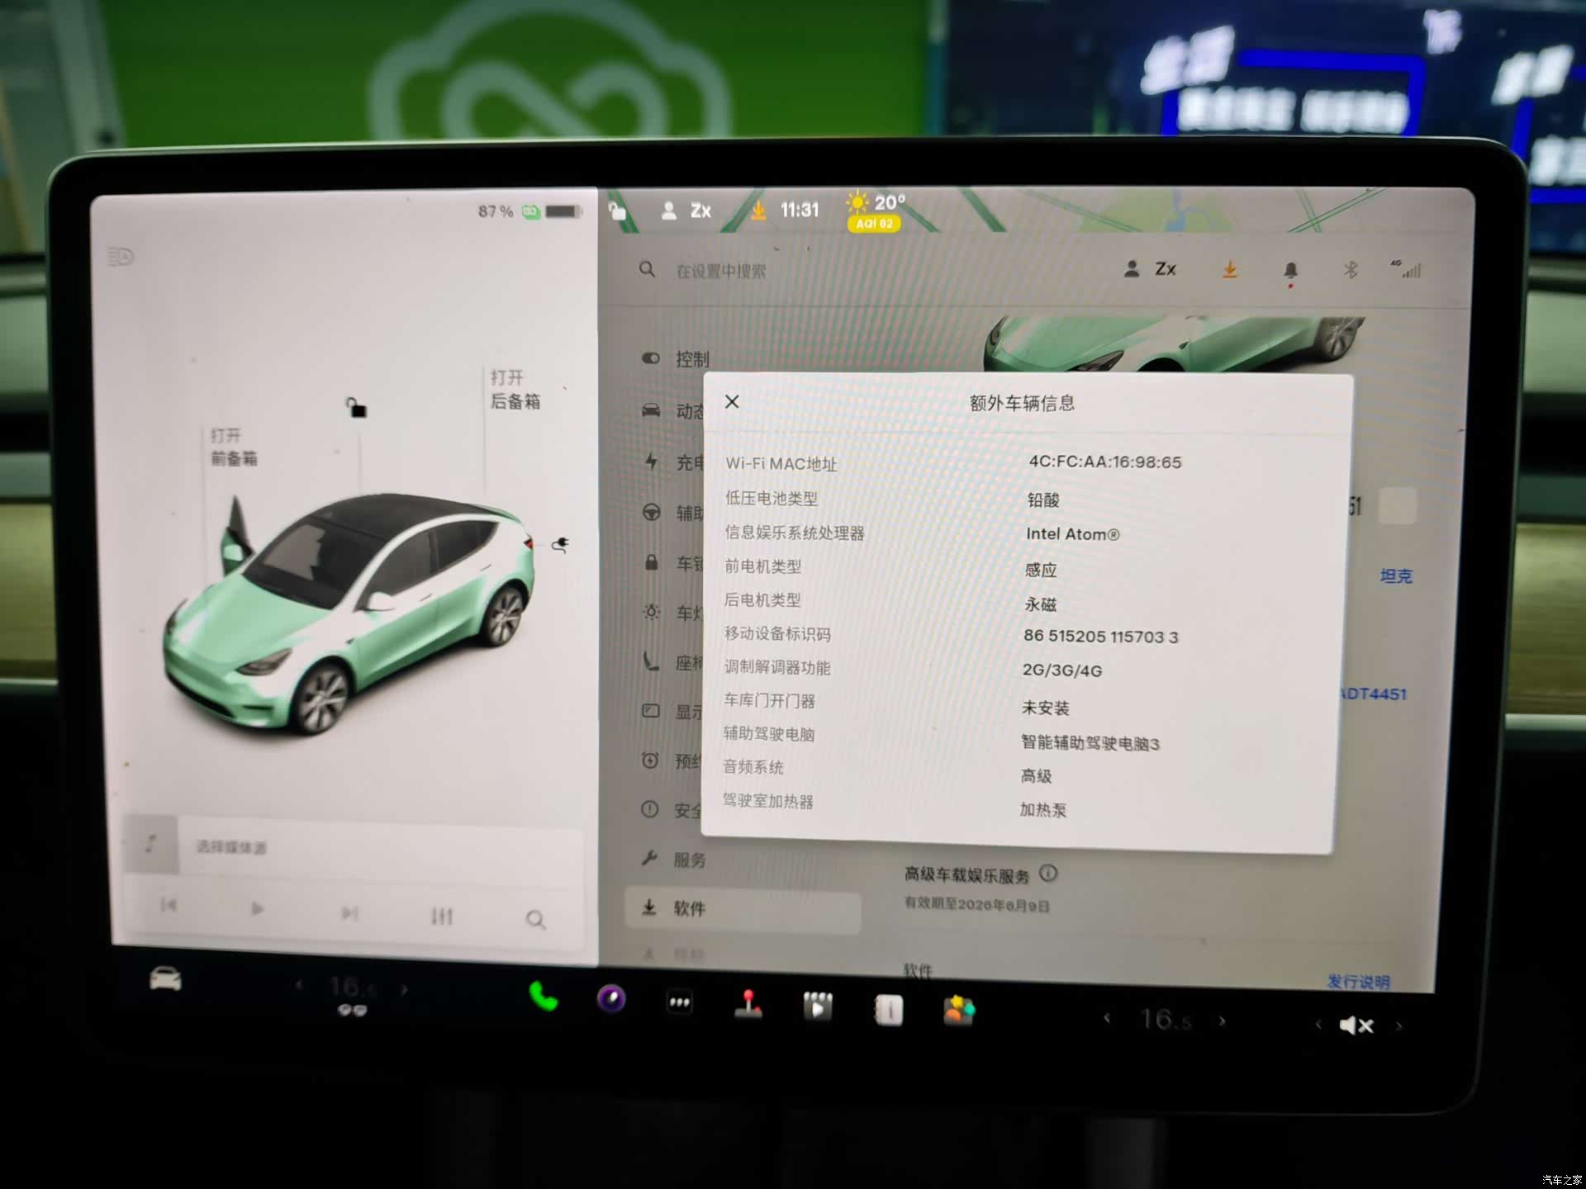
Task: Tap the lock icon in top status bar
Action: point(617,211)
